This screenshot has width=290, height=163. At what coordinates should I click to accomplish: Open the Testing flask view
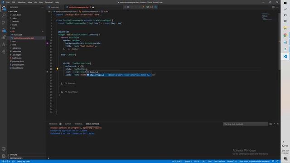point(4,44)
